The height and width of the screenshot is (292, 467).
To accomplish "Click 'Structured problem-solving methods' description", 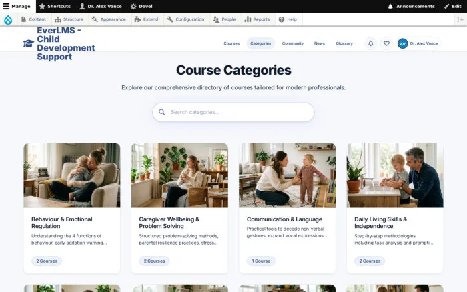I will [179, 239].
